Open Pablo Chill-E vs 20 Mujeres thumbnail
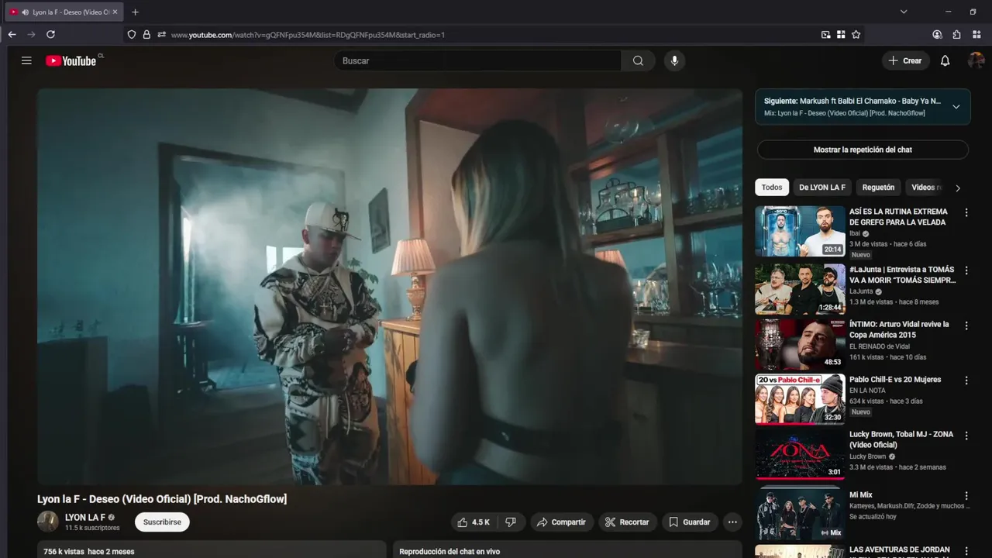The image size is (992, 558). point(801,399)
